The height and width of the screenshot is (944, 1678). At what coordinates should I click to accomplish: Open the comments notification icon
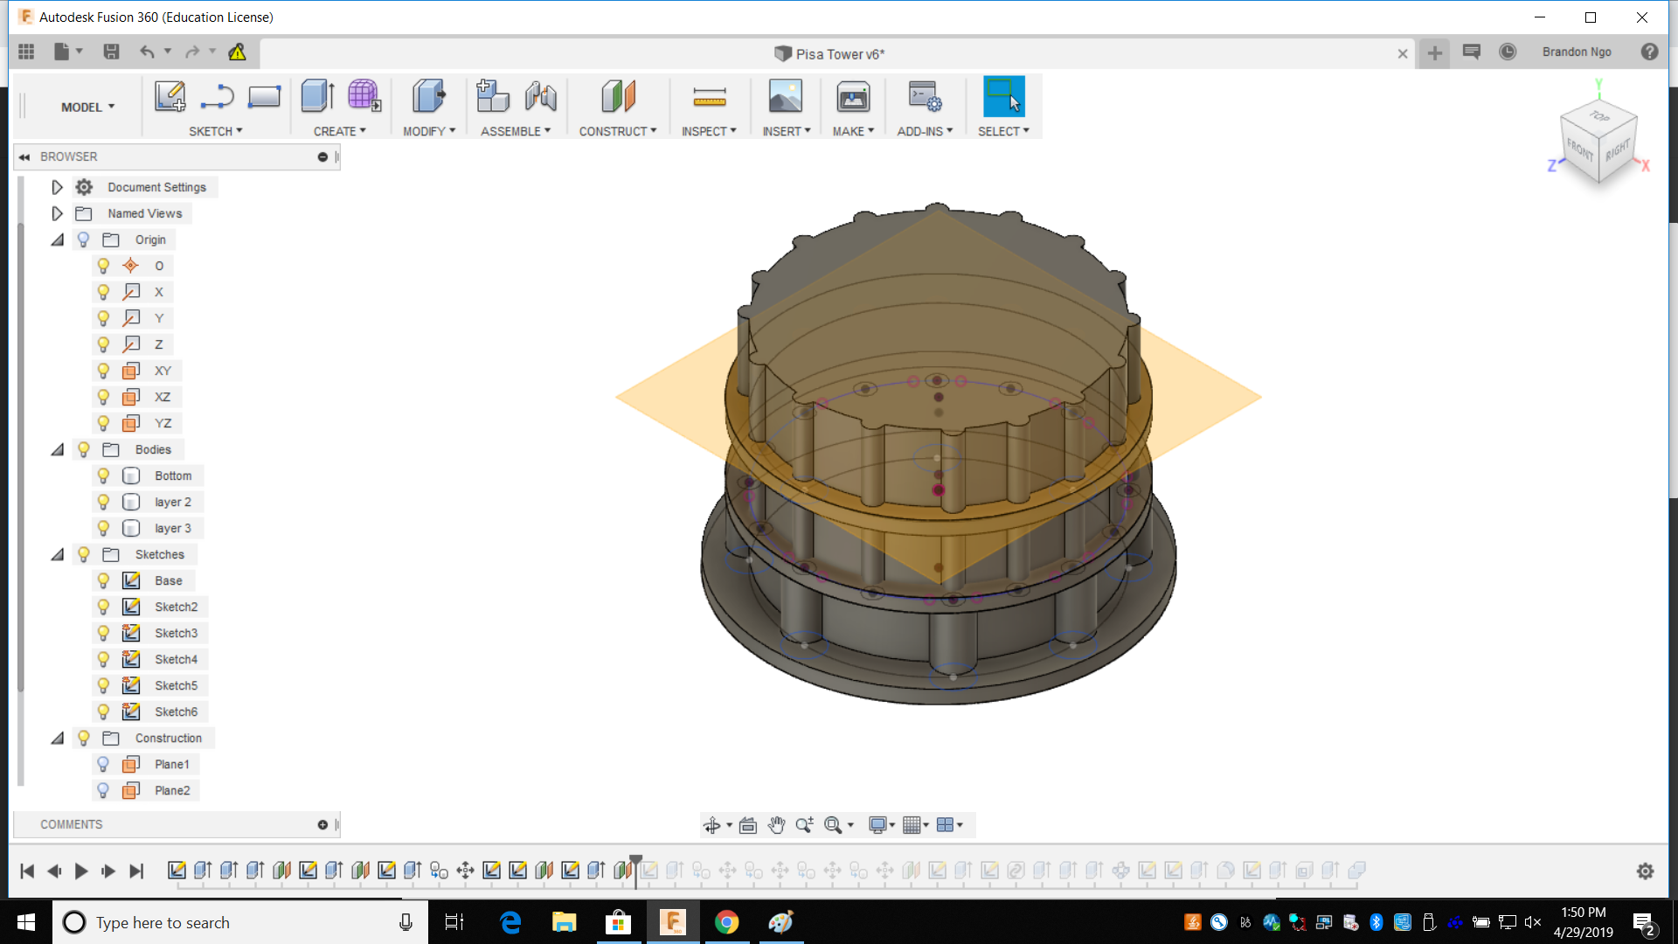[x=1472, y=52]
